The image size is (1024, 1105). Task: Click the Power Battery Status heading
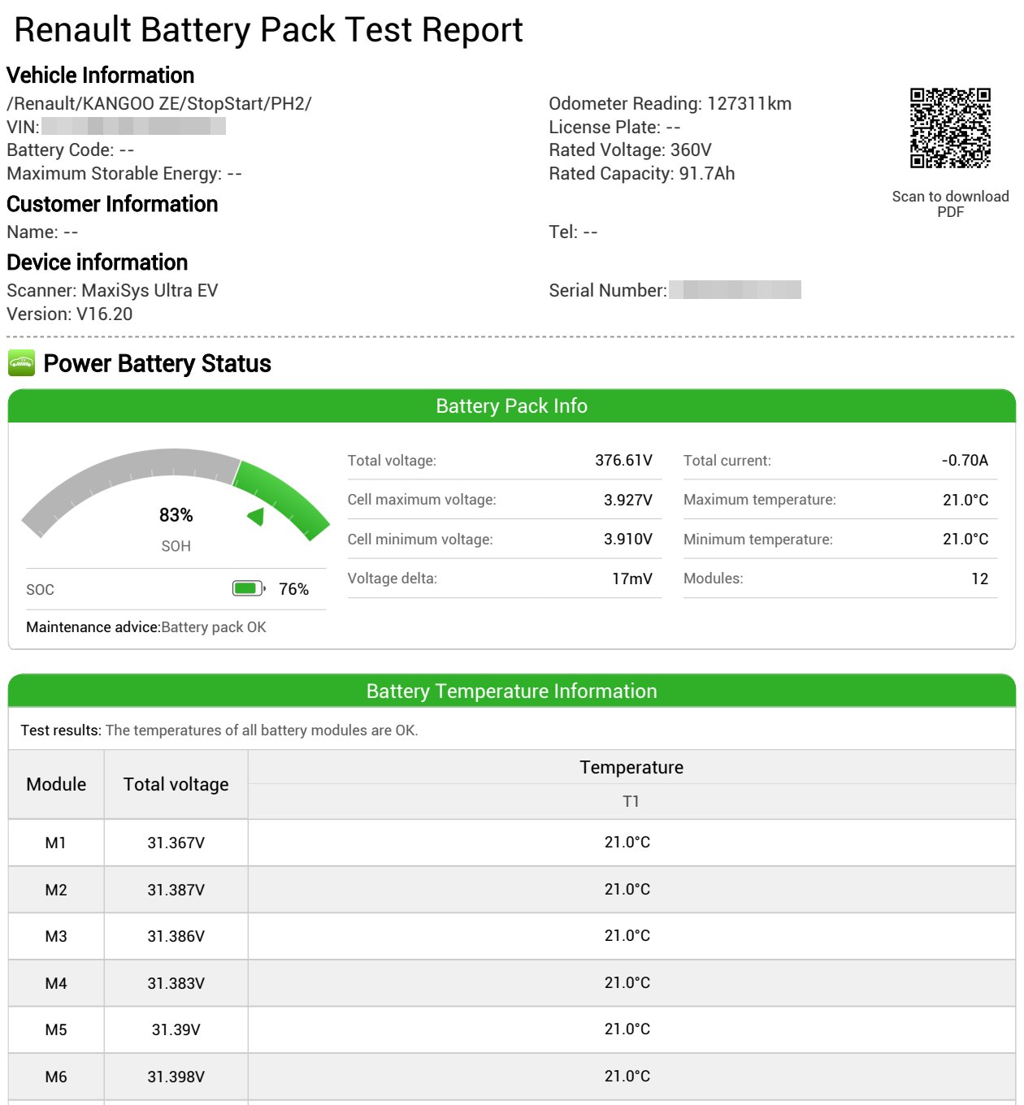click(158, 363)
